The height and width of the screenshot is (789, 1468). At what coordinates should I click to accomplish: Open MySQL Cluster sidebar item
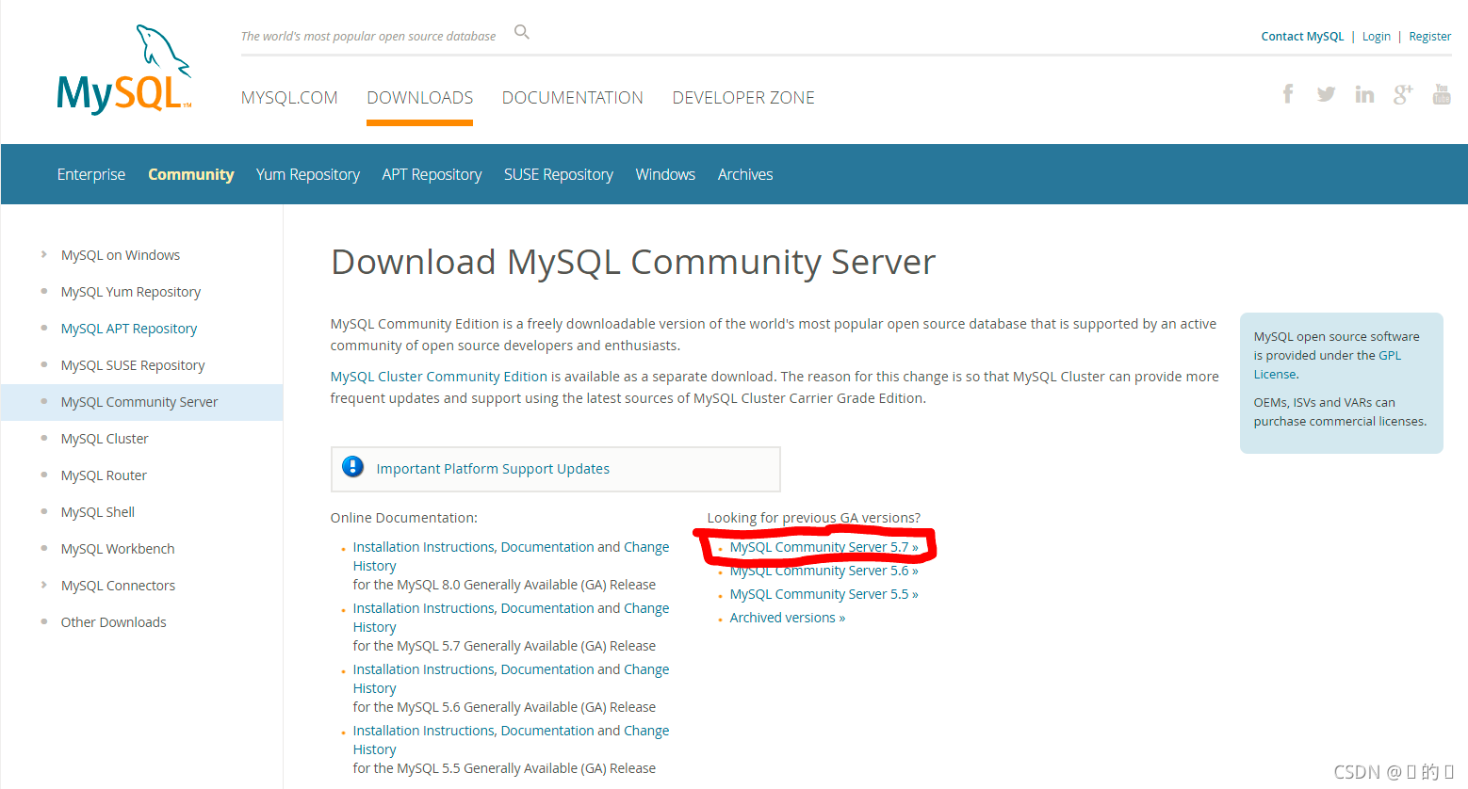pyautogui.click(x=105, y=439)
